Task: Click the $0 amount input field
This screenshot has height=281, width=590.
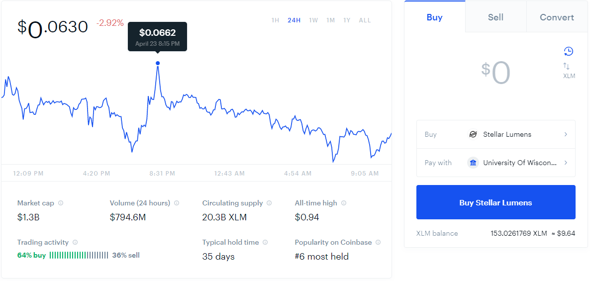Action: (495, 73)
